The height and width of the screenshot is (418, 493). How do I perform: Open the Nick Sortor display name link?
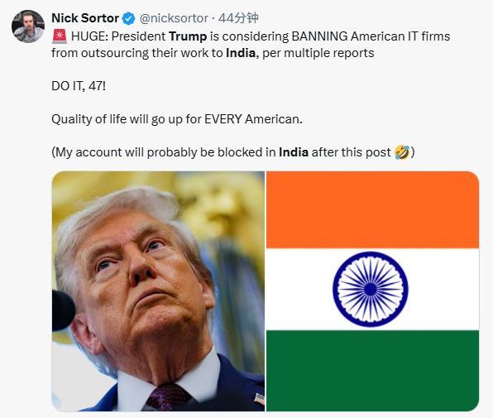click(x=85, y=18)
